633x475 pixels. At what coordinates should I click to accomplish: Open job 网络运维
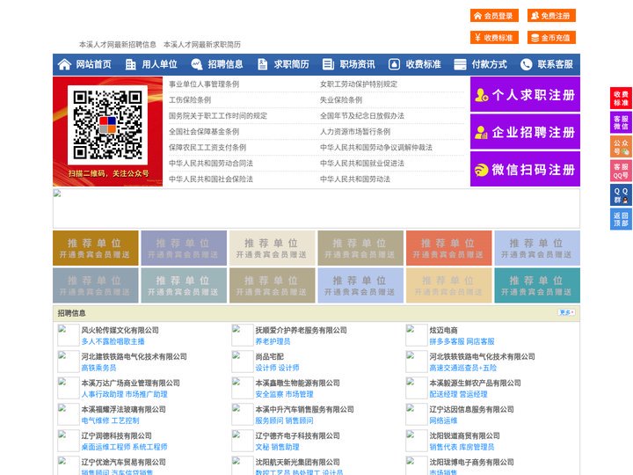(443, 420)
